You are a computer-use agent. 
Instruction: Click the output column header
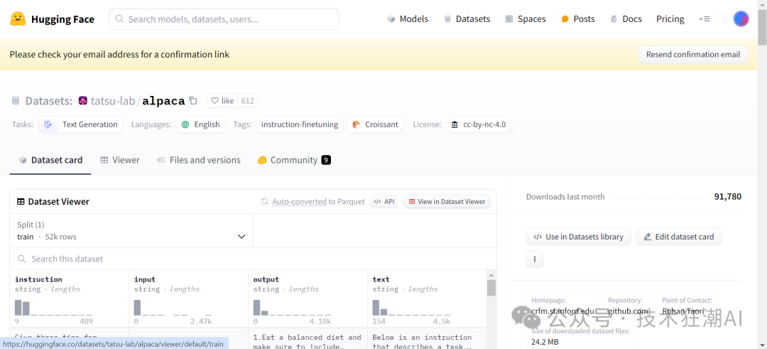pyautogui.click(x=266, y=279)
